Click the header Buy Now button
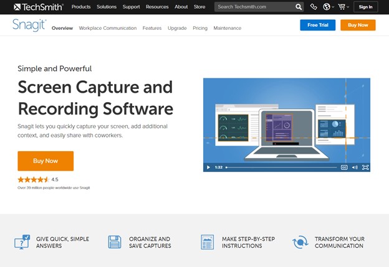Image resolution: width=389 pixels, height=267 pixels. (358, 25)
